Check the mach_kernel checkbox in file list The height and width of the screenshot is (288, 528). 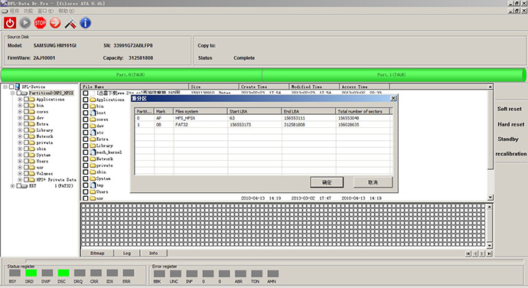pyautogui.click(x=86, y=152)
